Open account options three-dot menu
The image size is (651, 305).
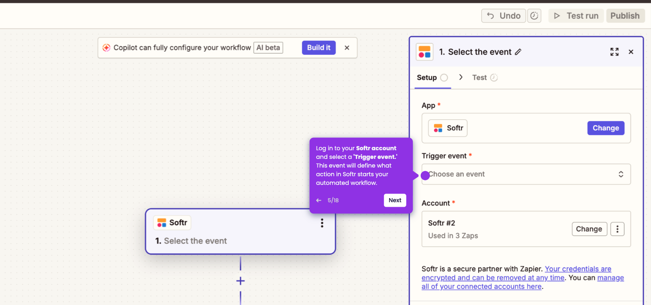click(x=617, y=229)
